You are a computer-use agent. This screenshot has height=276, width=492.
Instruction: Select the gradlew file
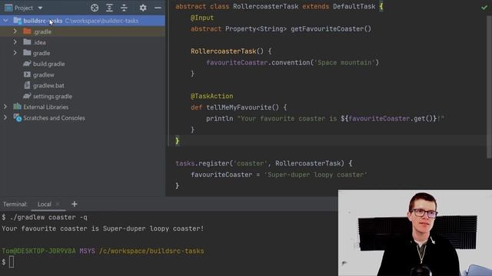click(44, 75)
